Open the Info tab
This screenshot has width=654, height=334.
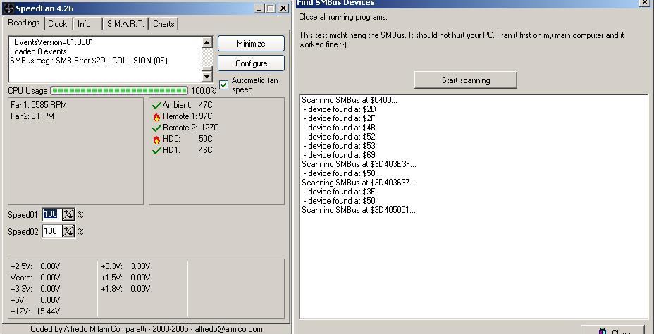(x=84, y=24)
